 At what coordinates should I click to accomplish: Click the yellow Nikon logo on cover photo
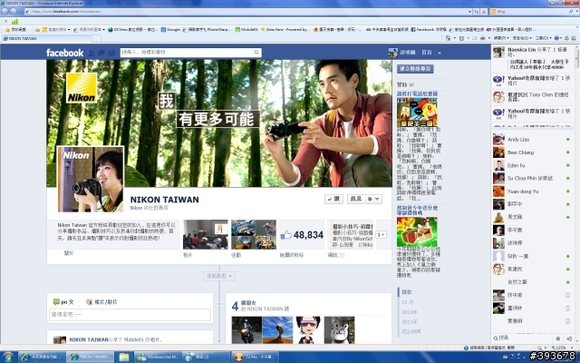coord(82,87)
